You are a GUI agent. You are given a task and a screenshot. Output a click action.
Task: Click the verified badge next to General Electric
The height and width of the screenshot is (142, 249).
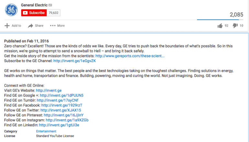coord(50,5)
